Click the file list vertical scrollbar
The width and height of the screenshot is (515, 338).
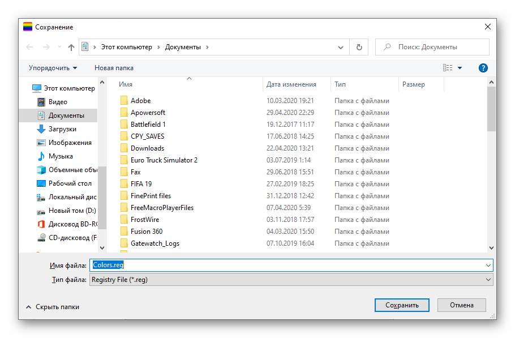491,170
